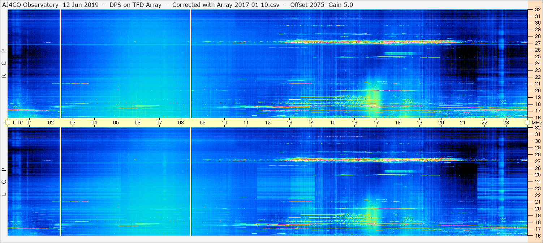Click the 21 hour time axis label
Screen dimensions: 543x243
[x=463, y=123]
